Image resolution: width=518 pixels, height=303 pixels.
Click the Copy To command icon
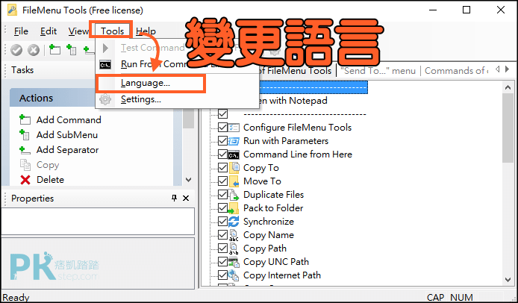(x=234, y=168)
